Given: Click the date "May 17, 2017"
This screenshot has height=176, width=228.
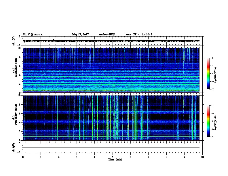Looking at the screenshot, I should pos(80,35).
